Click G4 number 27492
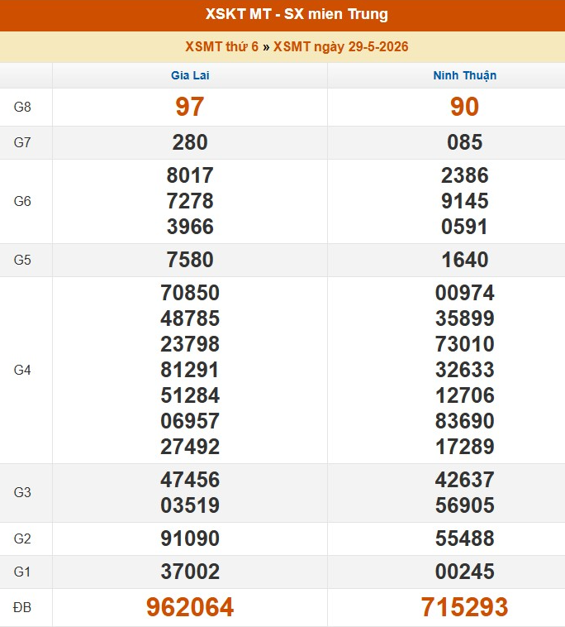This screenshot has height=627, width=565. click(190, 447)
